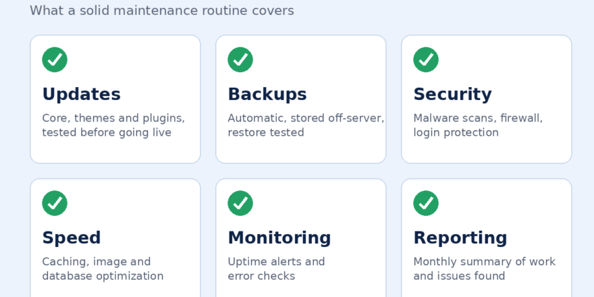Click the green checkmark icon above Updates
The image size is (594, 297).
(55, 59)
